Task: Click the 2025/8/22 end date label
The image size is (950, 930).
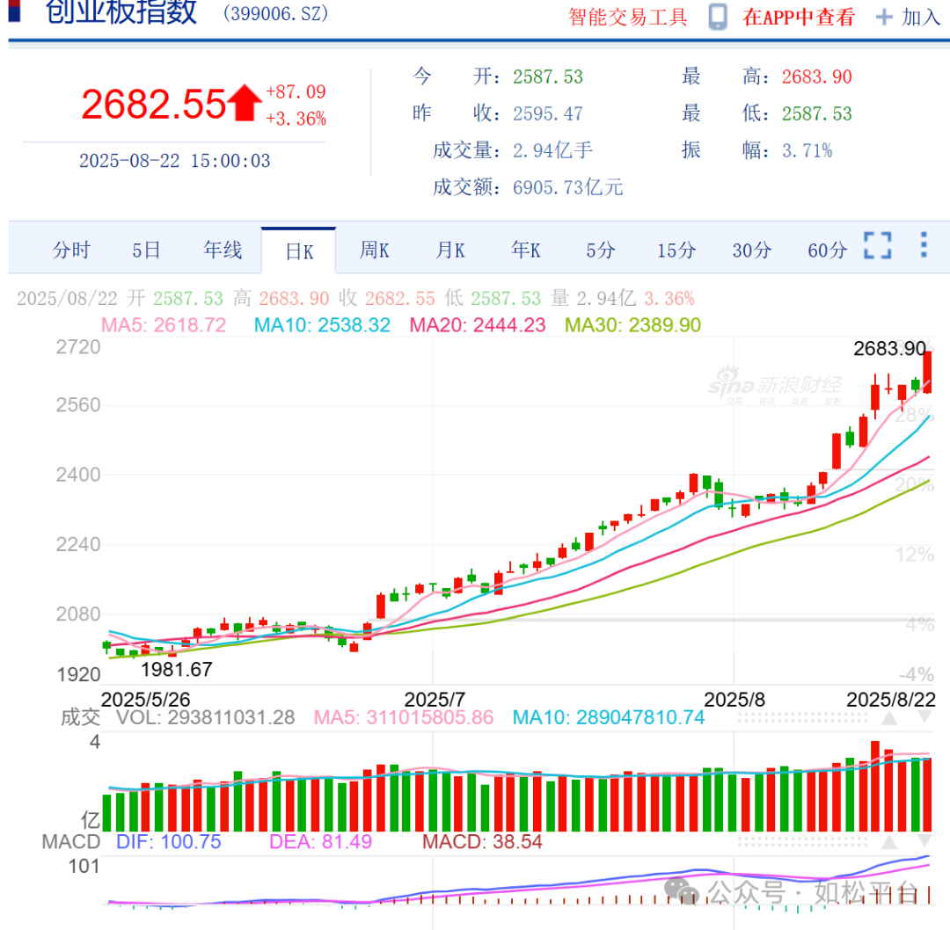Action: (891, 700)
